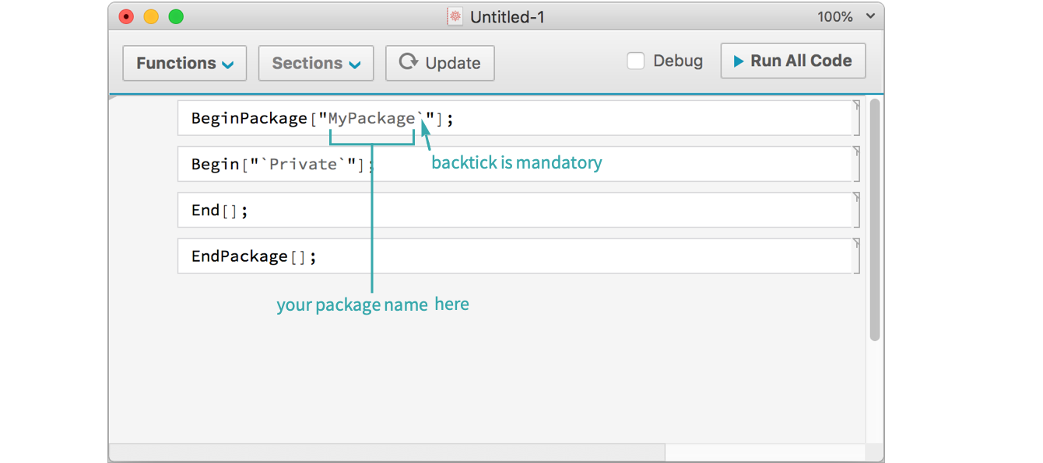1043x463 pixels.
Task: Enable the Debug checkbox
Action: point(636,61)
